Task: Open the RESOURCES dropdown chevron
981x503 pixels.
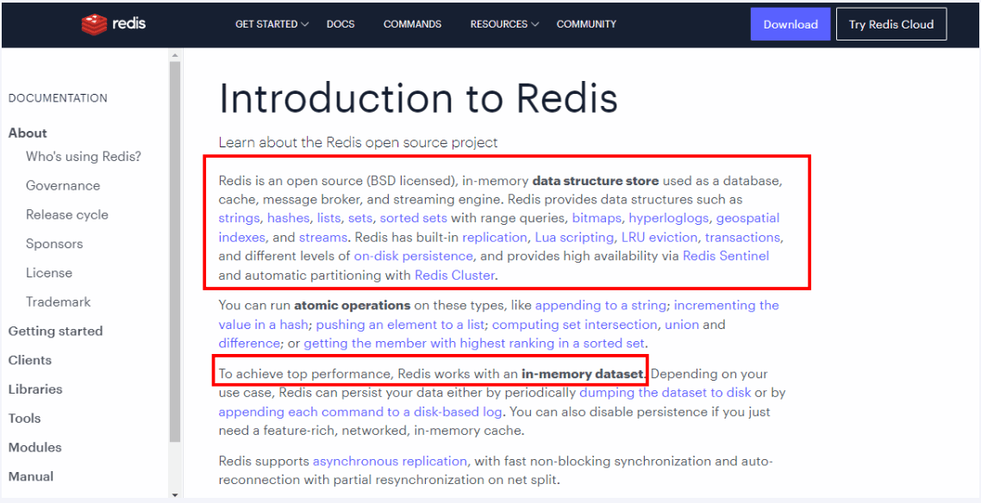Action: pos(535,24)
